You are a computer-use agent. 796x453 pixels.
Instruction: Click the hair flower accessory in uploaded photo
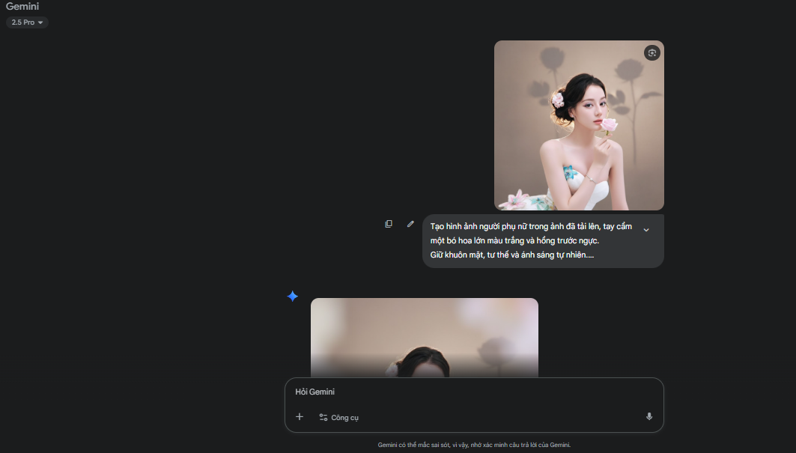tap(557, 100)
